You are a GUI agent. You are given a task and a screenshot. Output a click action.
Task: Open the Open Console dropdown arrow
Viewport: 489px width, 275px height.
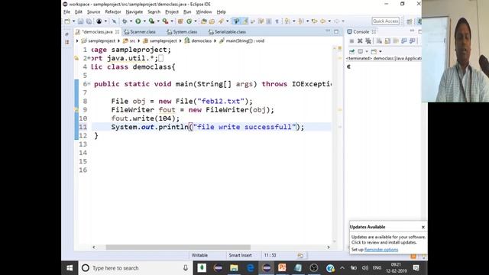click(381, 51)
